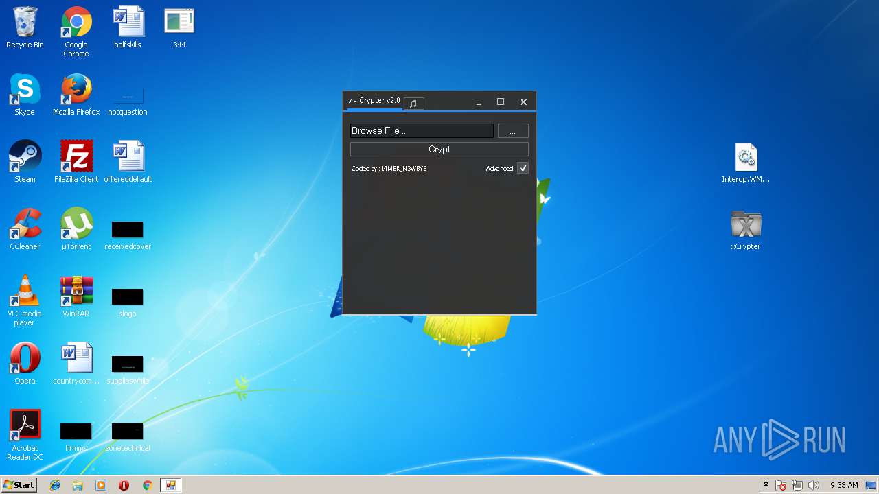Select the Recycle Bin desktop icon
The width and height of the screenshot is (879, 494).
[x=25, y=28]
